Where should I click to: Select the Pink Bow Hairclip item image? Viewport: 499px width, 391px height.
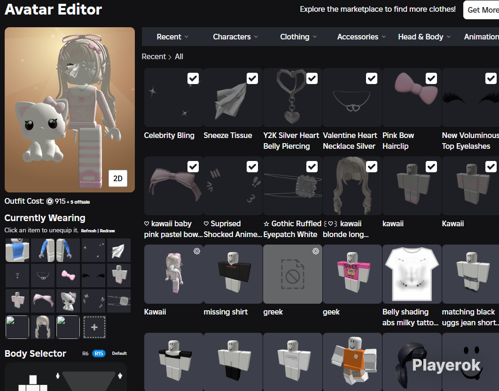[x=412, y=98]
